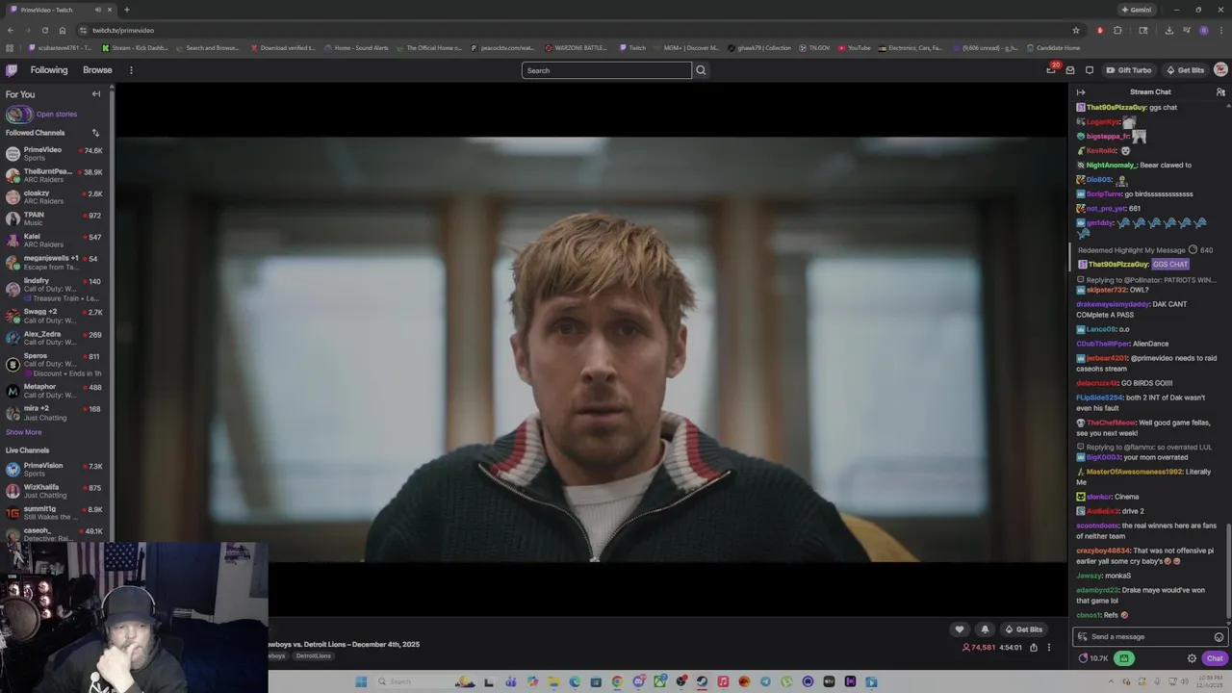Expand followed channels with Show More

24,432
